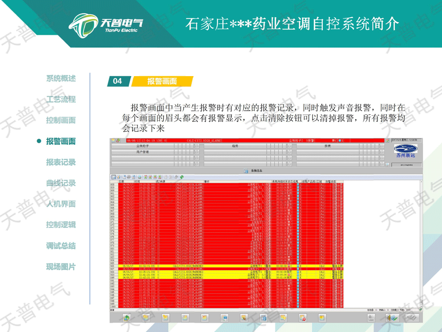The height and width of the screenshot is (332, 442).
Task: Go to 调试总结 in slide sidebar
Action: tap(61, 246)
